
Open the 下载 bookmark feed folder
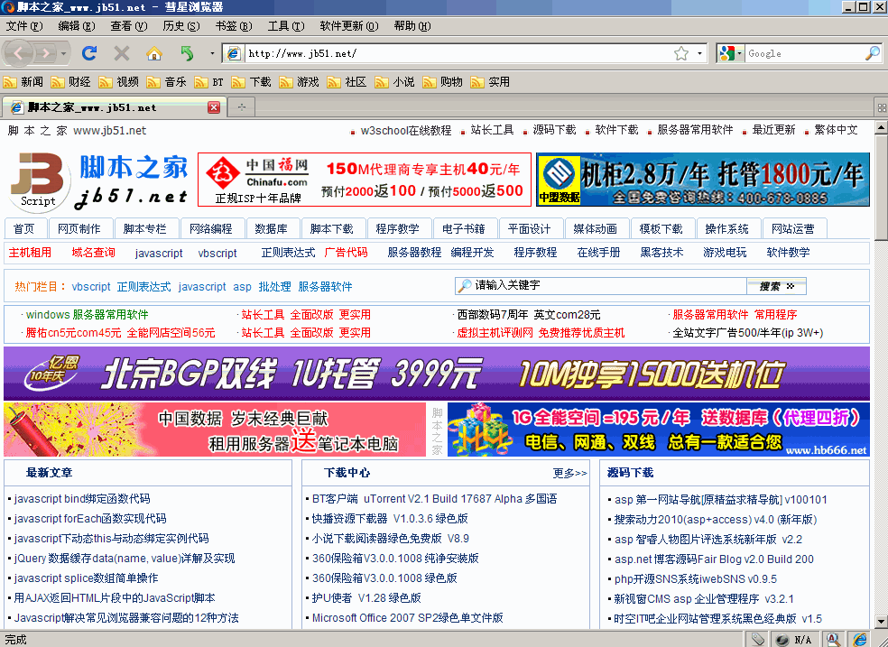(x=252, y=82)
